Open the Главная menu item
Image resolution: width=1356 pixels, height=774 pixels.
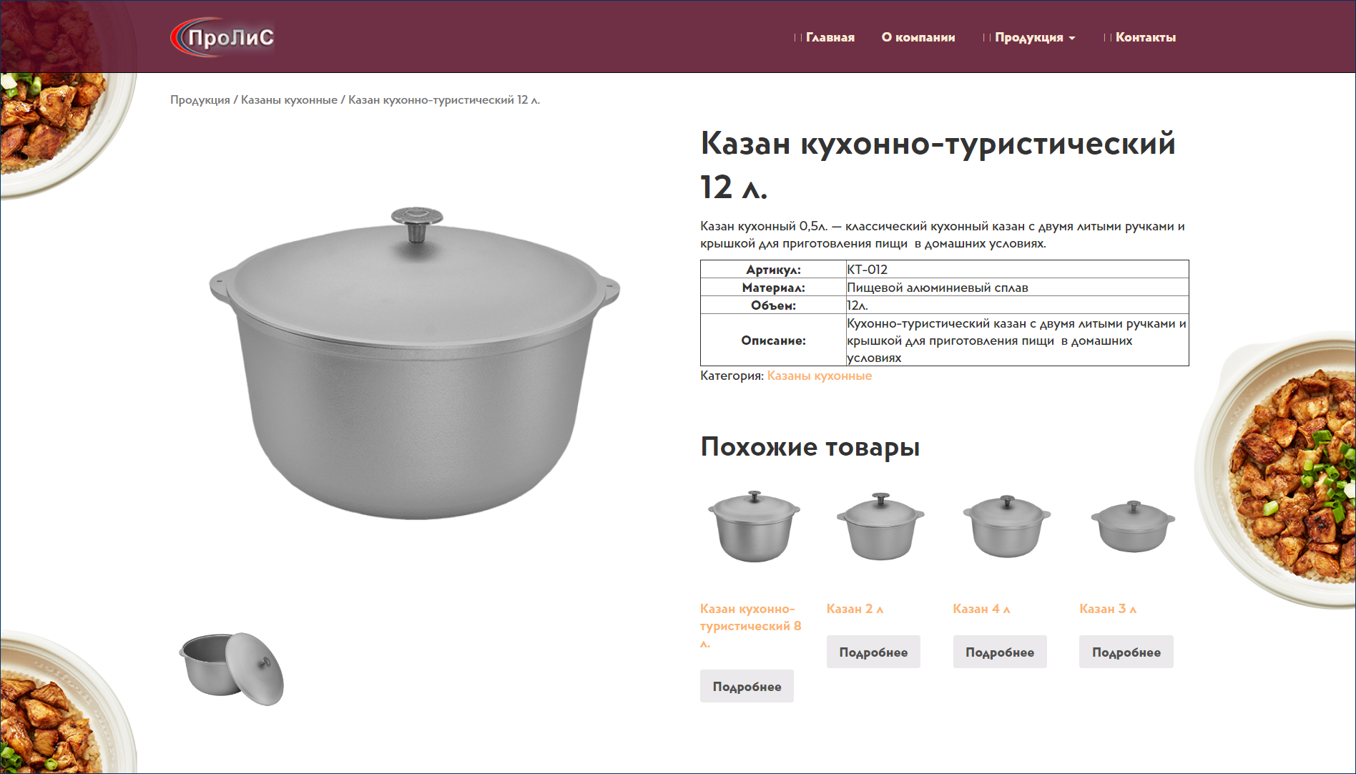tap(830, 37)
